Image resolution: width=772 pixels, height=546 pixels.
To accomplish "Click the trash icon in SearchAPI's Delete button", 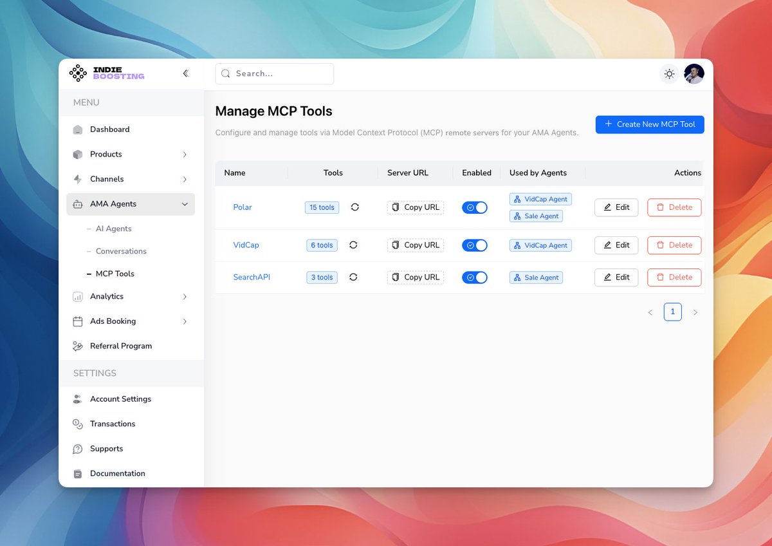I will [x=660, y=278].
